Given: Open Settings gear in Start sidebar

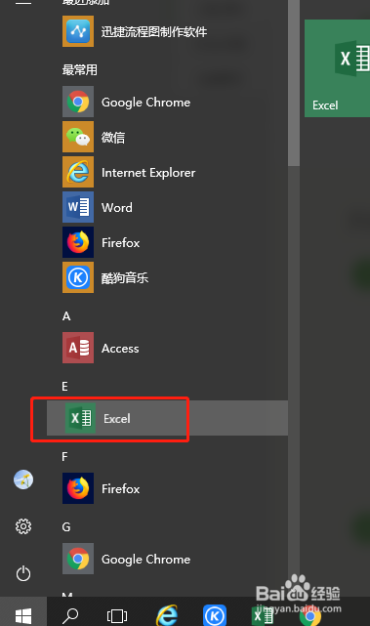Looking at the screenshot, I should (23, 526).
